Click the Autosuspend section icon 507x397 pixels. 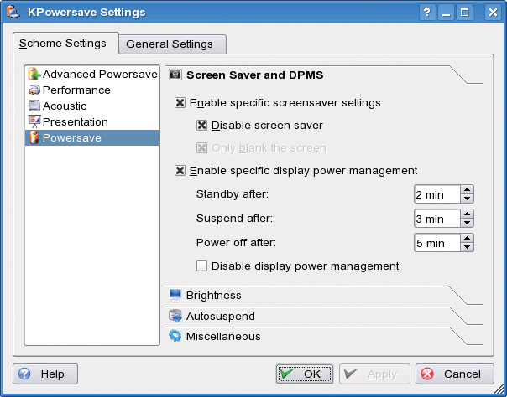click(175, 316)
